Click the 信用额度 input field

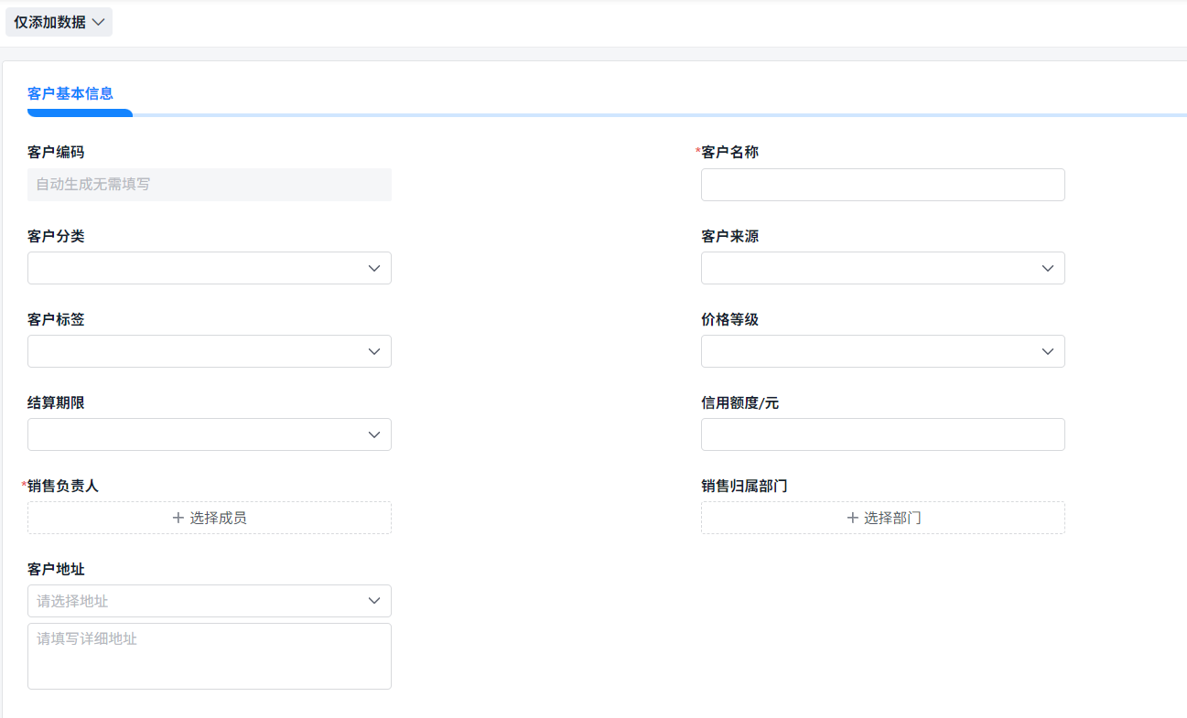[x=882, y=434]
